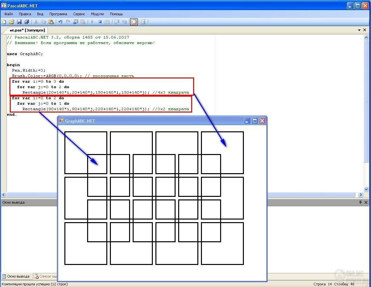Screen dimensions: 371x287
Task: Toggle the output window toolbar button
Action: pyautogui.click(x=134, y=22)
